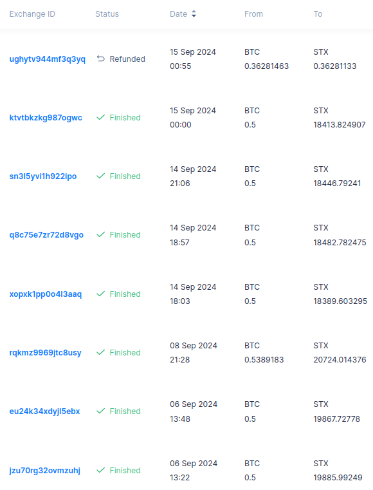Open exchange sn3l5yvi1h922ipo
The image size is (373, 490).
[43, 176]
